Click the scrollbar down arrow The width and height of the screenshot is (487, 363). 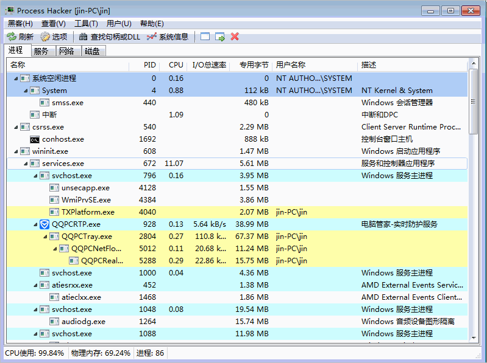pos(474,337)
